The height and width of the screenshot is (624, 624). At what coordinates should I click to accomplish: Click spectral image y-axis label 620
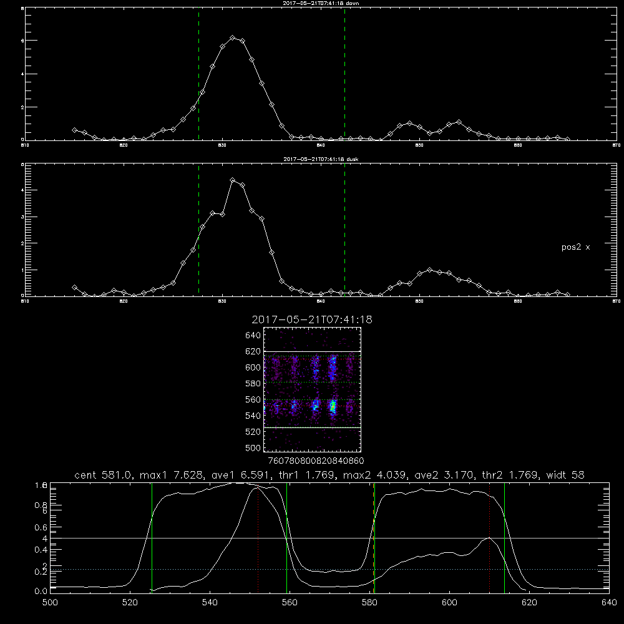coord(253,351)
